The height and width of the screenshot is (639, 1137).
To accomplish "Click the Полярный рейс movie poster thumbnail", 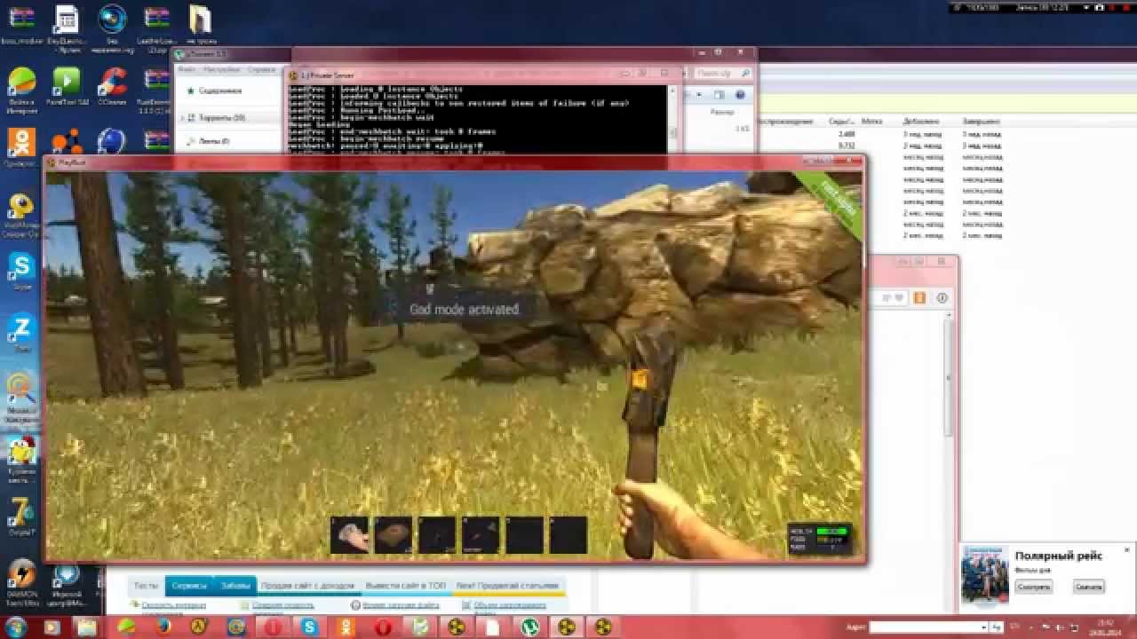I will (x=984, y=574).
